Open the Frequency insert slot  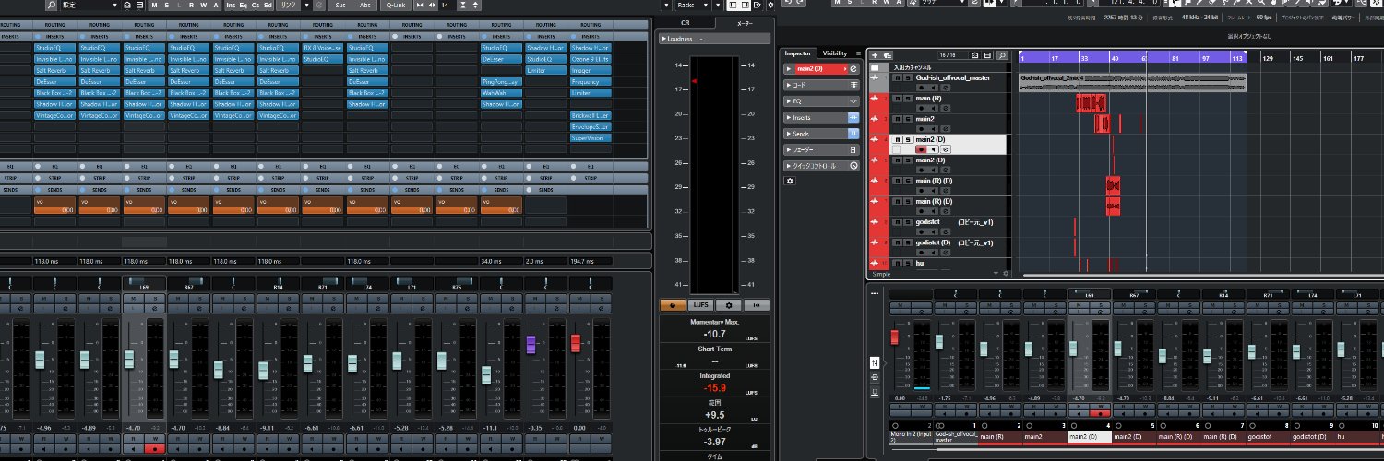point(591,81)
